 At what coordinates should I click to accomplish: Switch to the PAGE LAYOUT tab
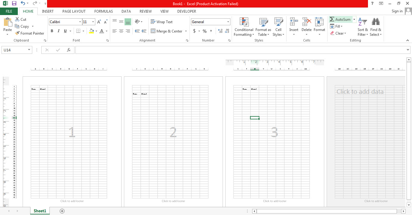coord(74,11)
